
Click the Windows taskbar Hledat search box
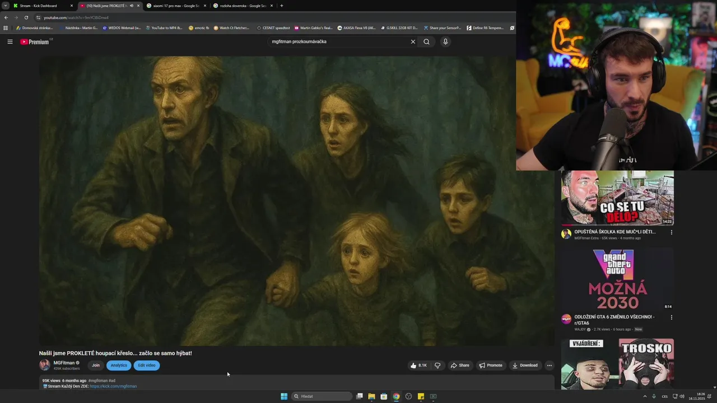click(x=322, y=396)
